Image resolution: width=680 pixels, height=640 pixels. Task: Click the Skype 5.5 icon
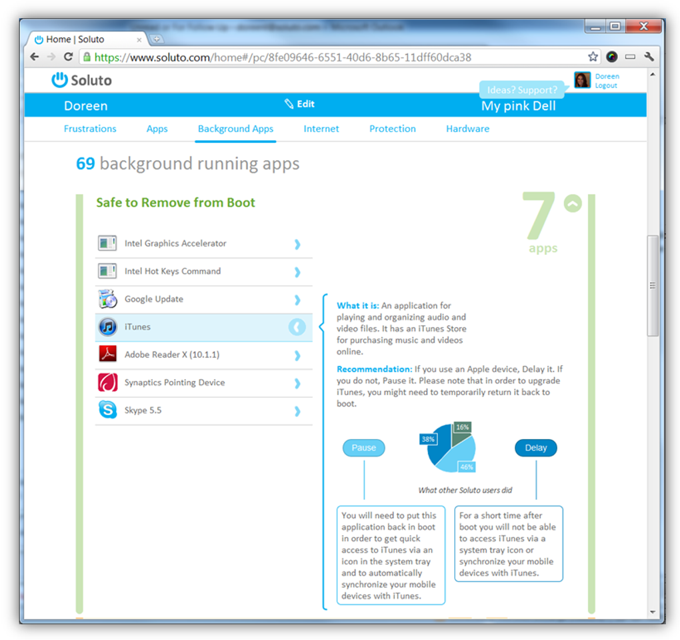click(107, 410)
